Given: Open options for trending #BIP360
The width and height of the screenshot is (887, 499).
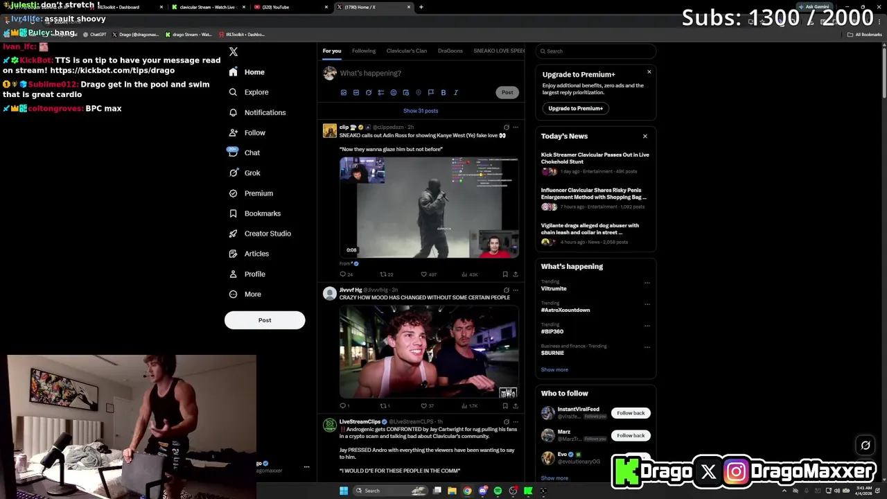Looking at the screenshot, I should [x=647, y=326].
